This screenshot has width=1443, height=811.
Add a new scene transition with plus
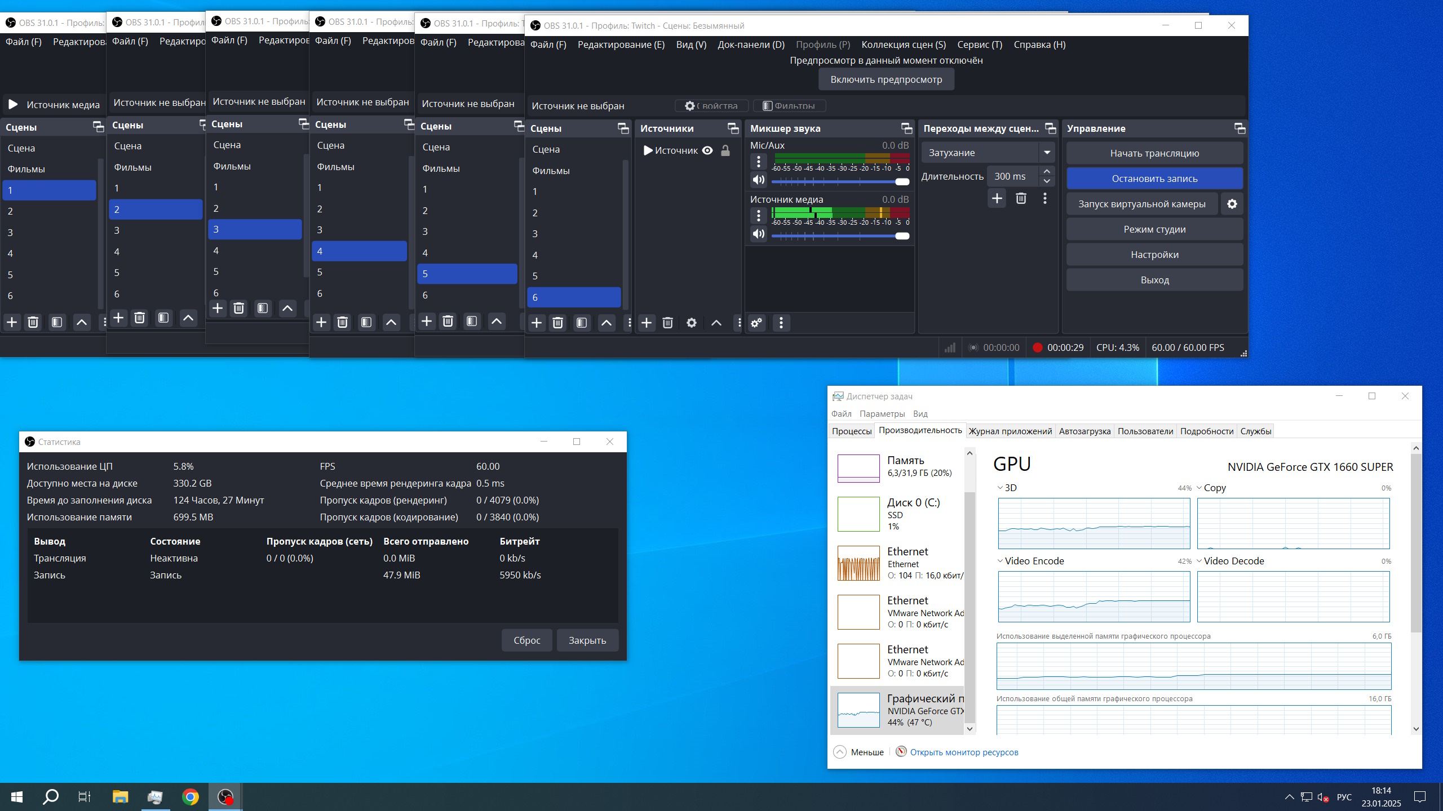[997, 198]
